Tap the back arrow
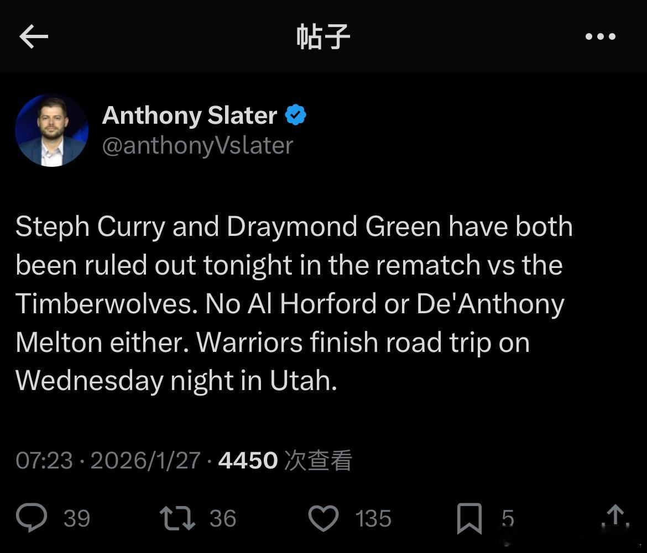The width and height of the screenshot is (647, 553). point(34,37)
